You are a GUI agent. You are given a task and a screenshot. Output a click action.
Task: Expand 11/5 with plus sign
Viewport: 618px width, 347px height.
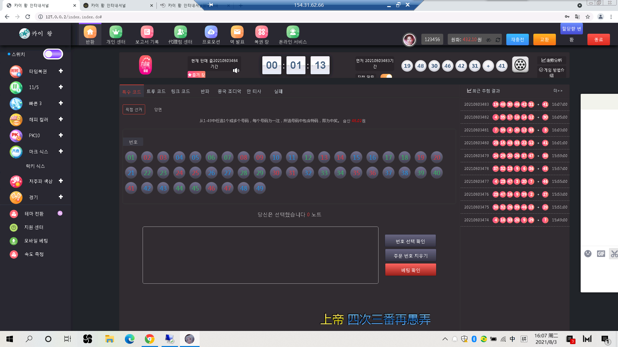pos(61,87)
